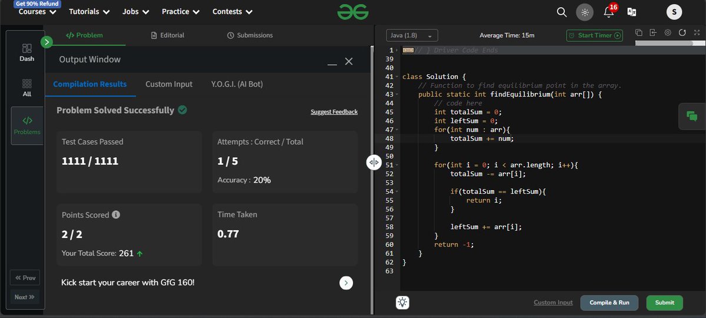The width and height of the screenshot is (706, 318).
Task: Click the Accuracy : 20% text
Action: [244, 180]
